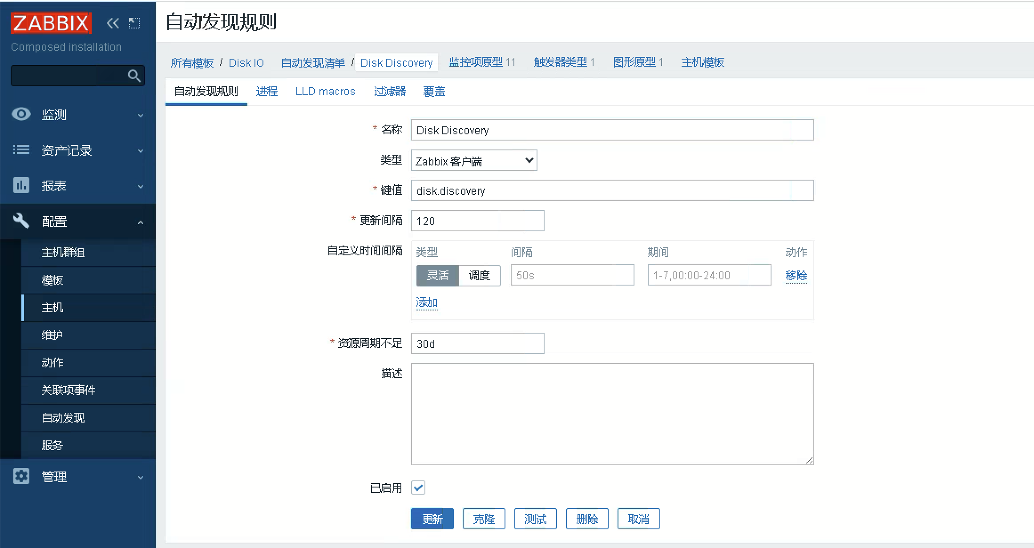Collapse sidebar with double-arrow icon
Screen dimensions: 1034x548
click(113, 23)
